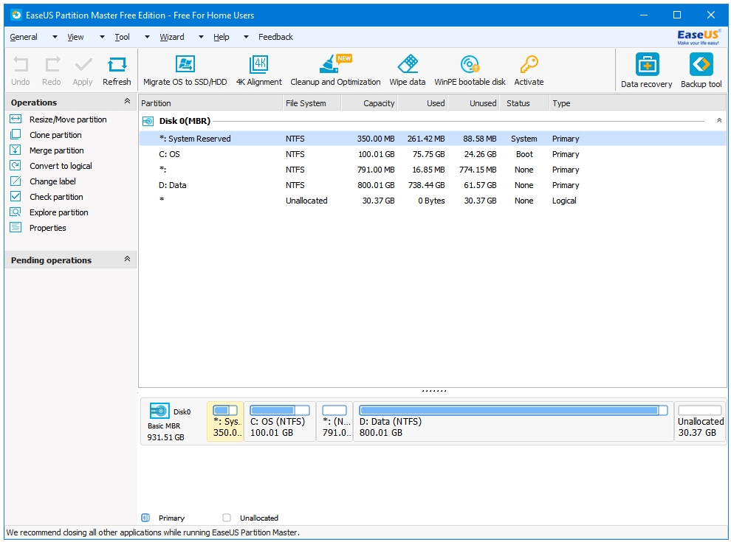Select the C: OS partition row
This screenshot has width=731, height=542.
(x=432, y=154)
